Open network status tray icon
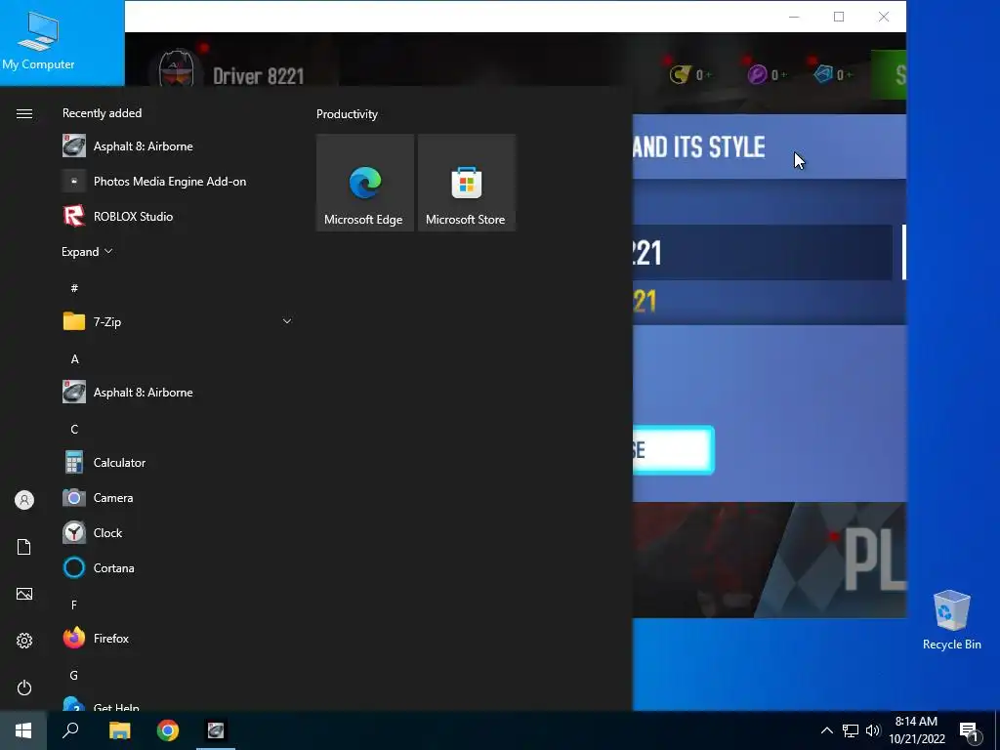 coord(851,730)
